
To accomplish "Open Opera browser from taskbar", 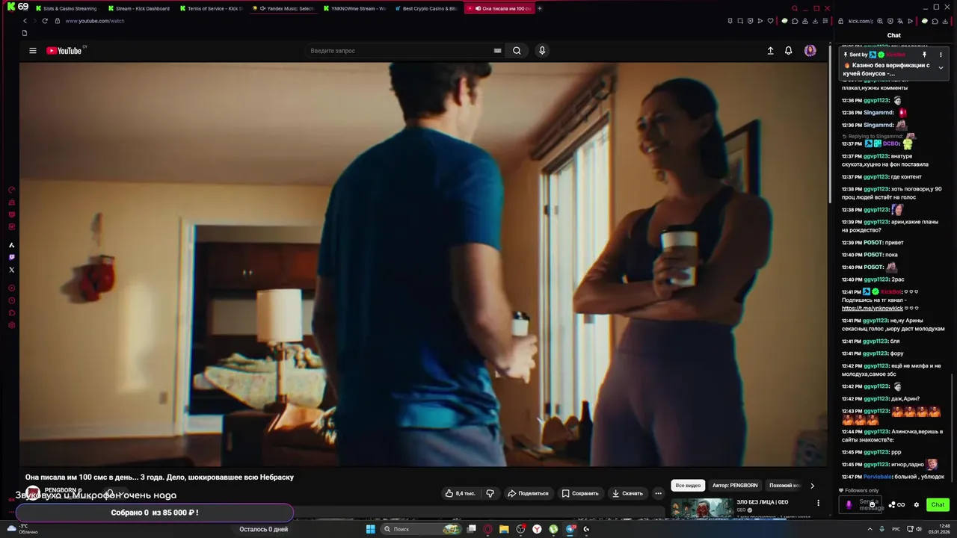I will [x=487, y=529].
